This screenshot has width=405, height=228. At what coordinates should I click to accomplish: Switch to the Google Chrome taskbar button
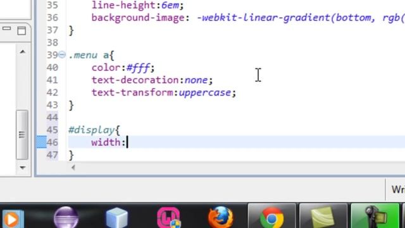(271, 217)
